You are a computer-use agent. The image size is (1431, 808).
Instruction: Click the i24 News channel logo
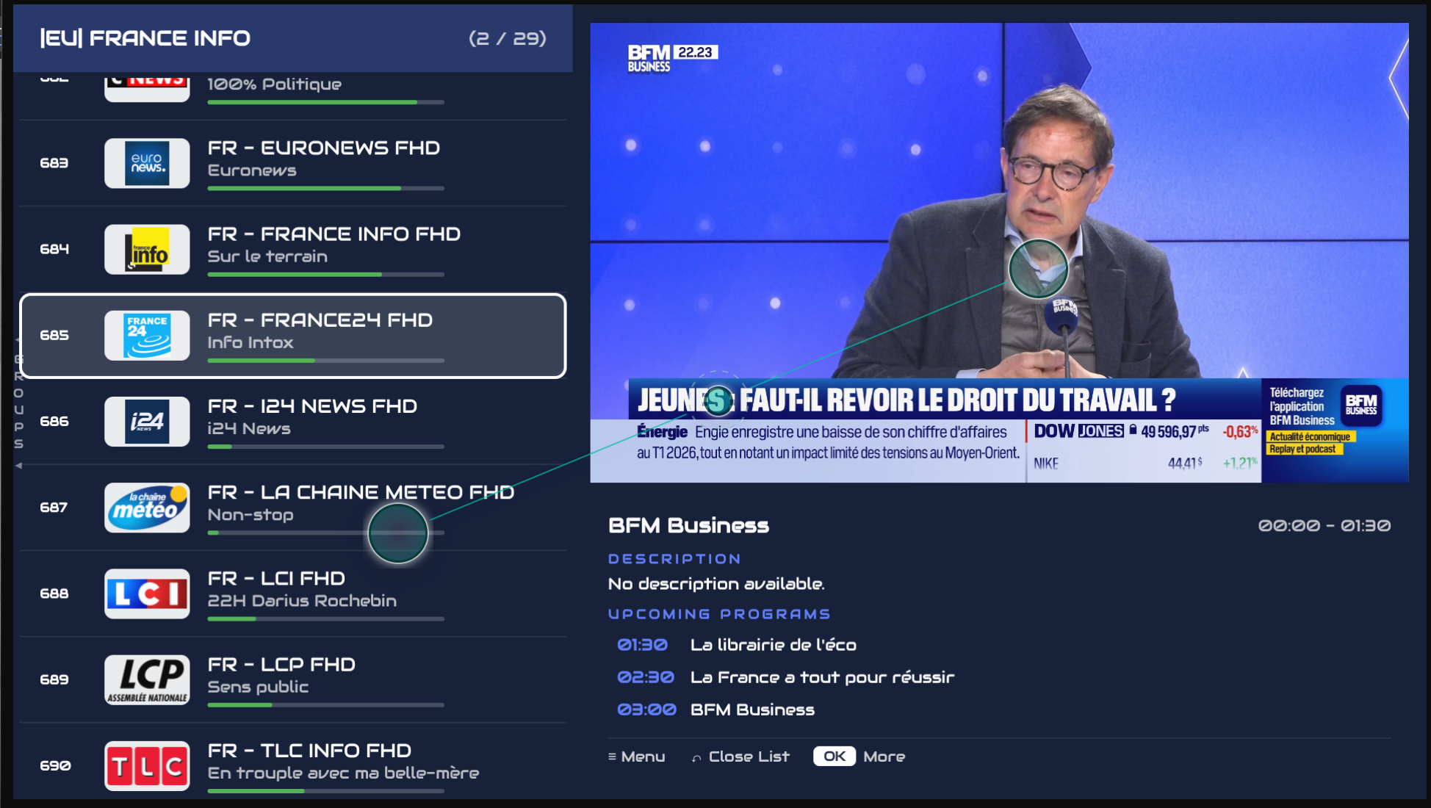(147, 422)
